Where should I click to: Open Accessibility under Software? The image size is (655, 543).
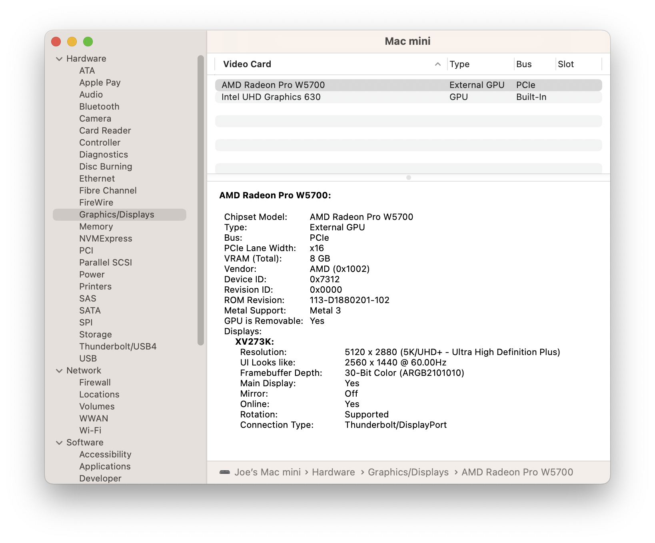[x=106, y=455]
